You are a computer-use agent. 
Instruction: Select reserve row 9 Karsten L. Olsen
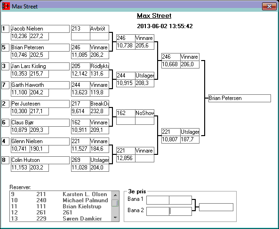pyautogui.click(x=61, y=194)
